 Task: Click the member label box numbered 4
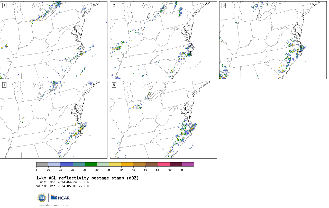4,85
